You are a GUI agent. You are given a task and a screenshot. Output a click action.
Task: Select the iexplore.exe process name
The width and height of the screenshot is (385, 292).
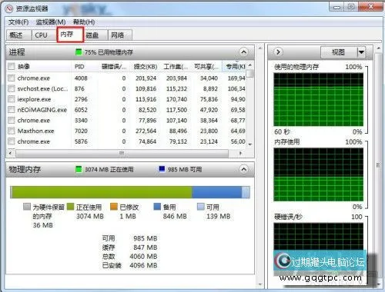pos(34,99)
